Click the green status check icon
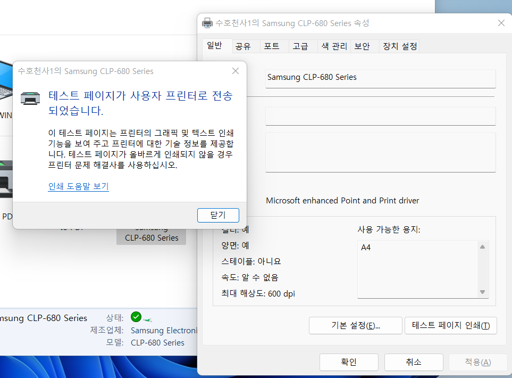The width and height of the screenshot is (512, 378). click(136, 317)
